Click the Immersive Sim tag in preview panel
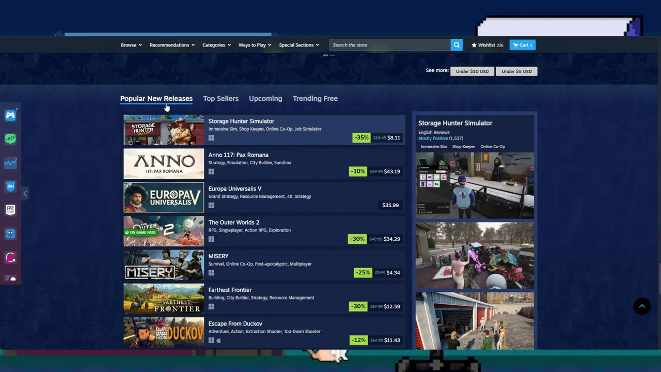The width and height of the screenshot is (661, 372). coord(433,146)
